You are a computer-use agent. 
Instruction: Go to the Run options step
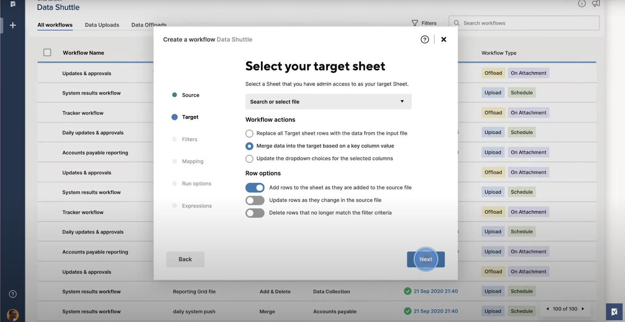(x=196, y=183)
